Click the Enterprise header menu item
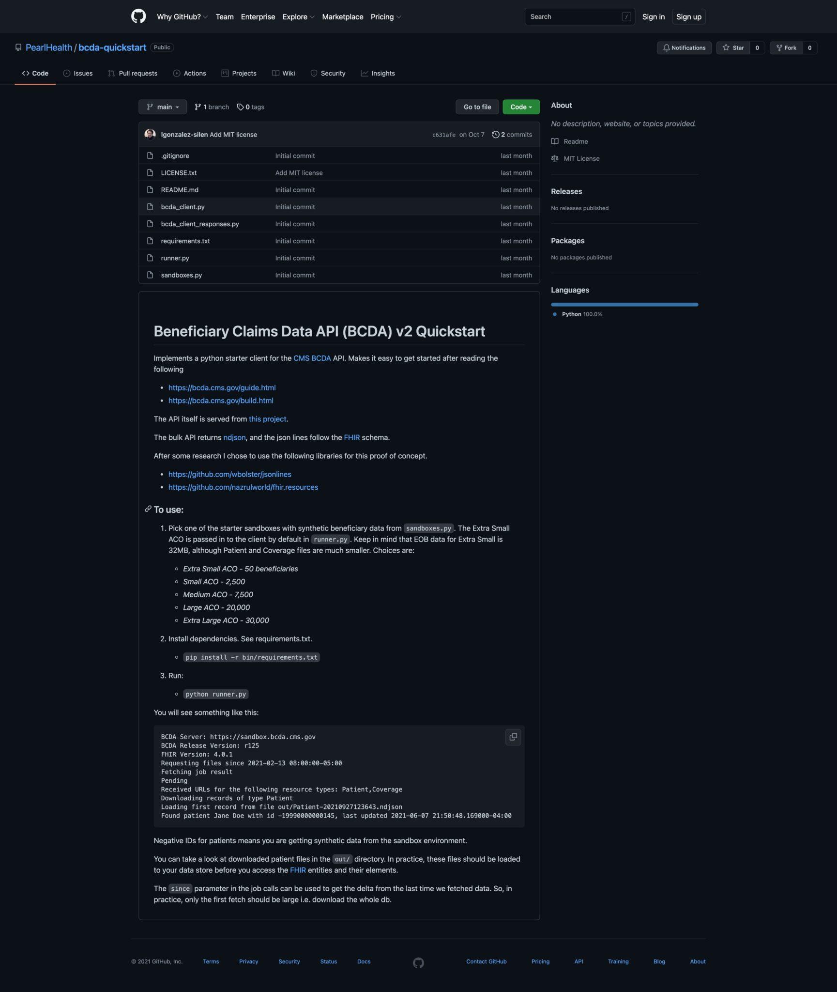Viewport: 837px width, 992px height. (x=258, y=16)
